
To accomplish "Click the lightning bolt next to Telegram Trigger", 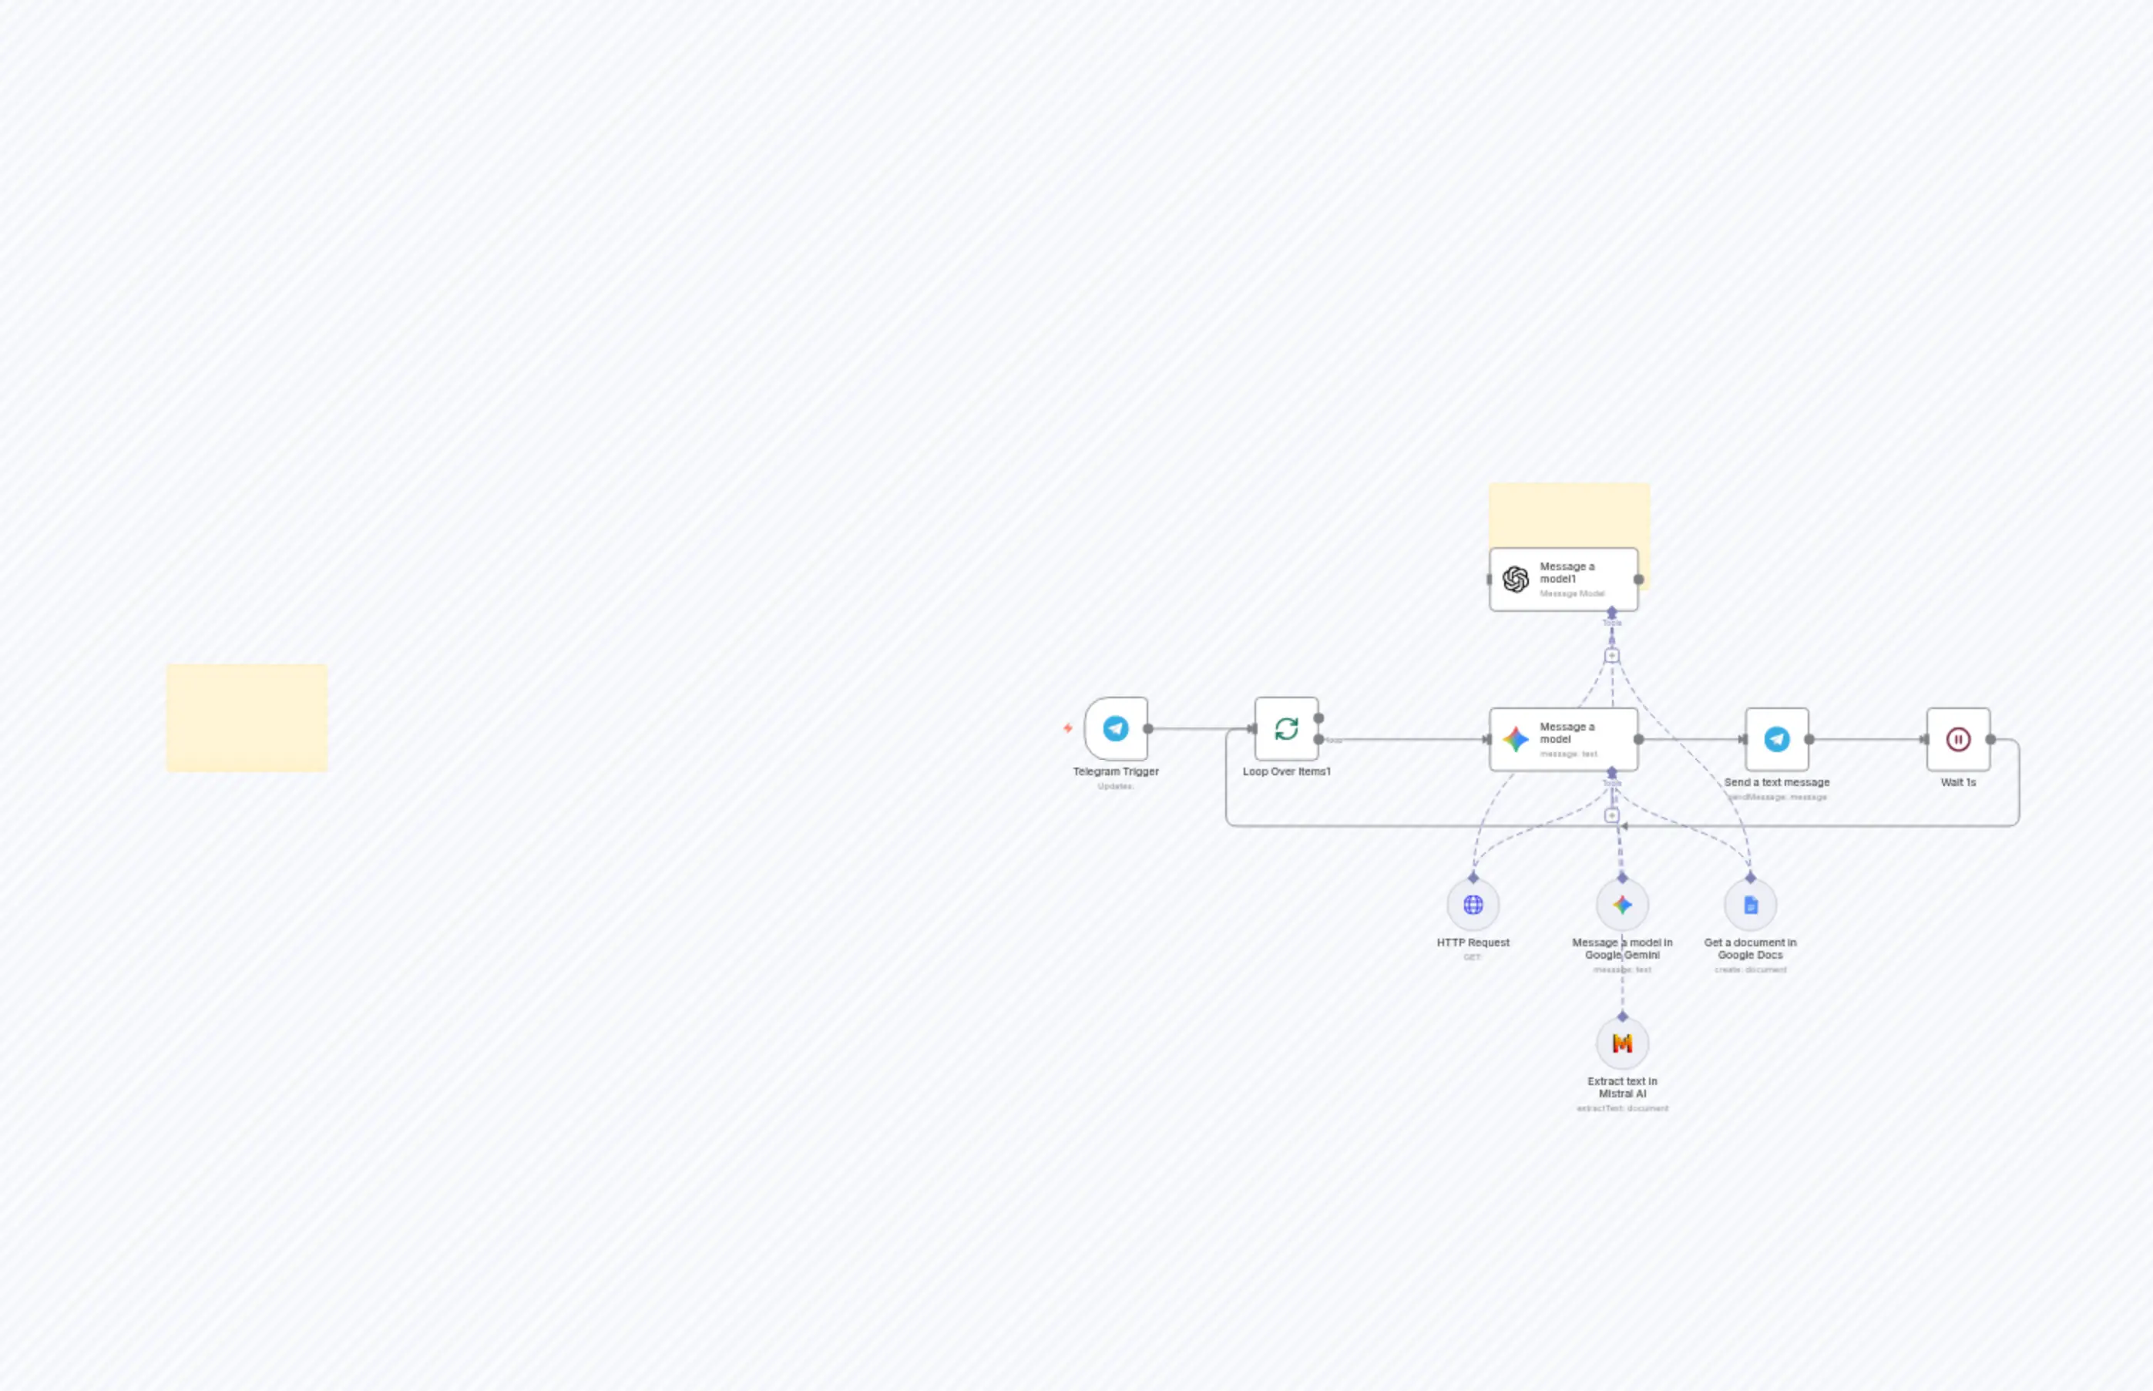I will pyautogui.click(x=1068, y=728).
